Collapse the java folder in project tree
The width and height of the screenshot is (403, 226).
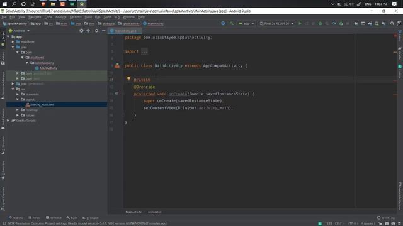pos(13,47)
